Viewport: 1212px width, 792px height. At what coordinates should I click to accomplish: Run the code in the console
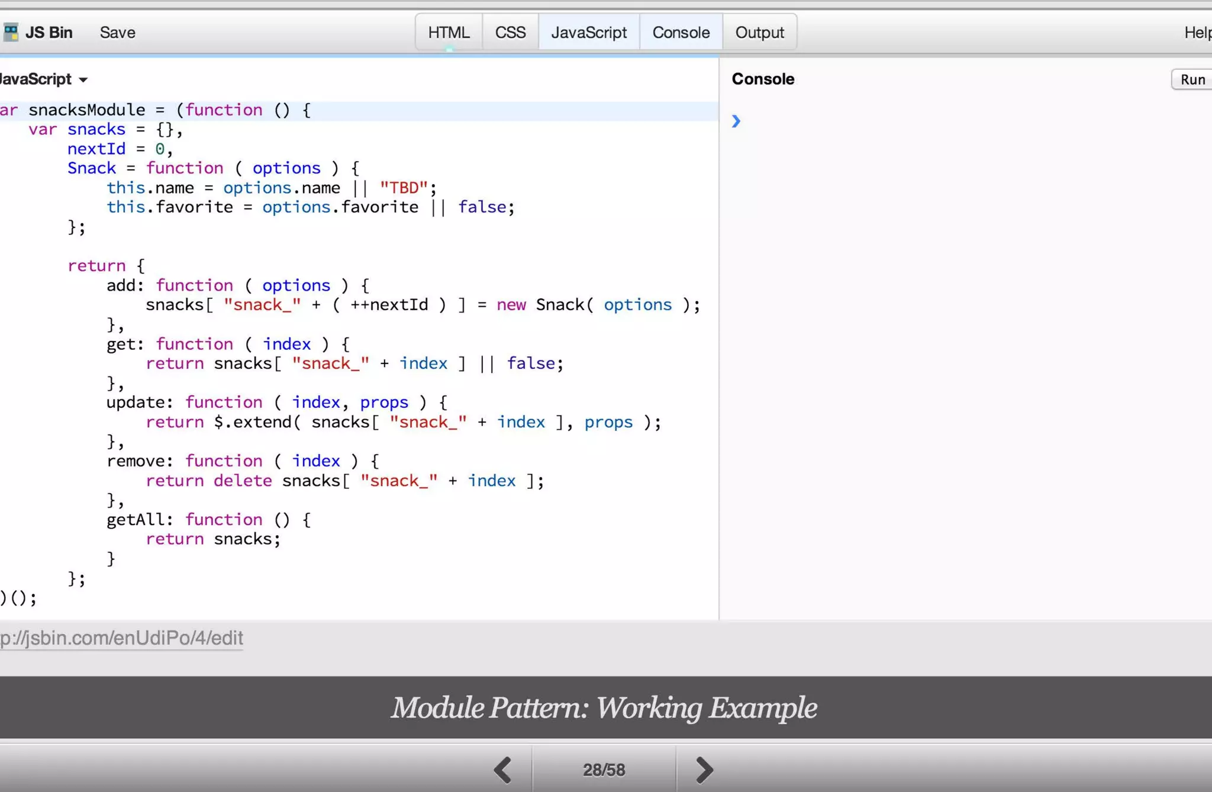1192,79
